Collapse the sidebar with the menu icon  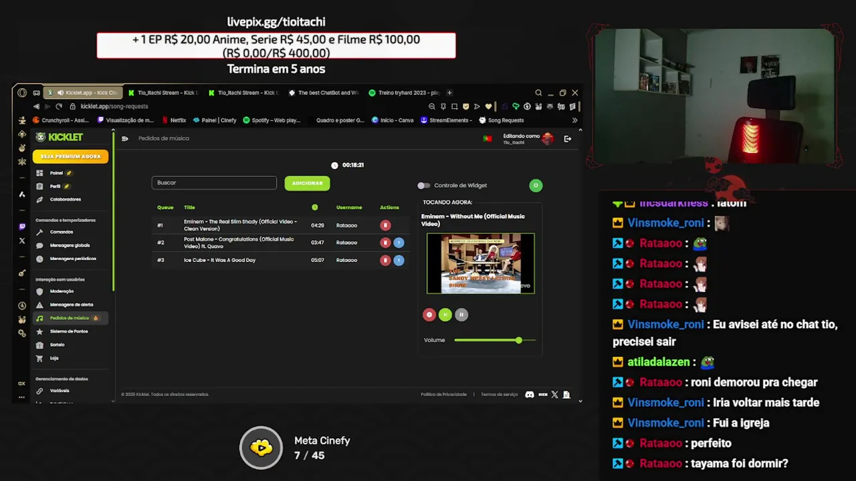tap(124, 138)
